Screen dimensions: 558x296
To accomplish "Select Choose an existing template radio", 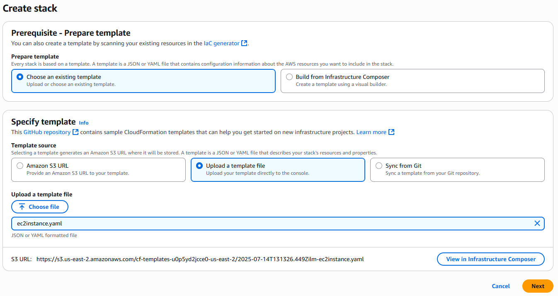I will click(20, 77).
